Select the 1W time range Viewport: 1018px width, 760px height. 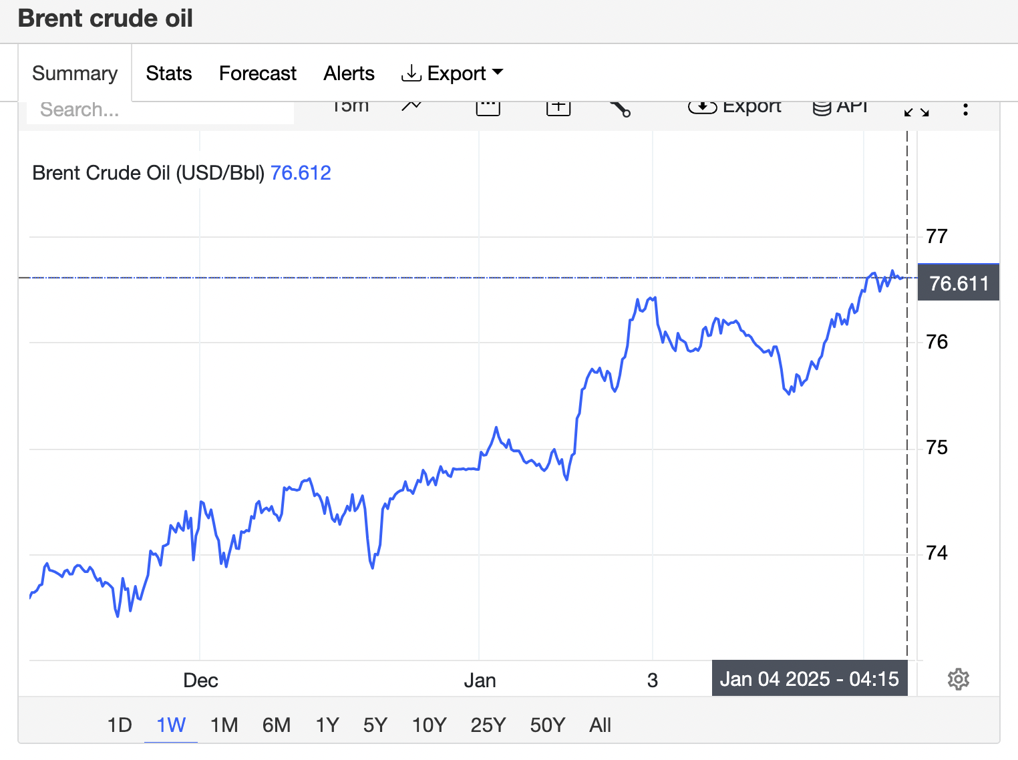click(171, 725)
